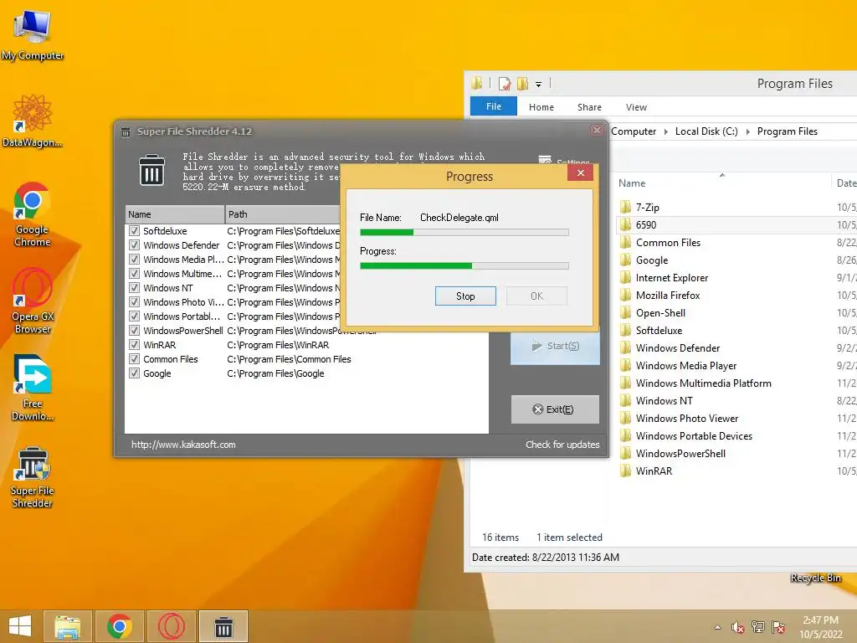Open the Share ribbon tab
857x643 pixels.
589,107
